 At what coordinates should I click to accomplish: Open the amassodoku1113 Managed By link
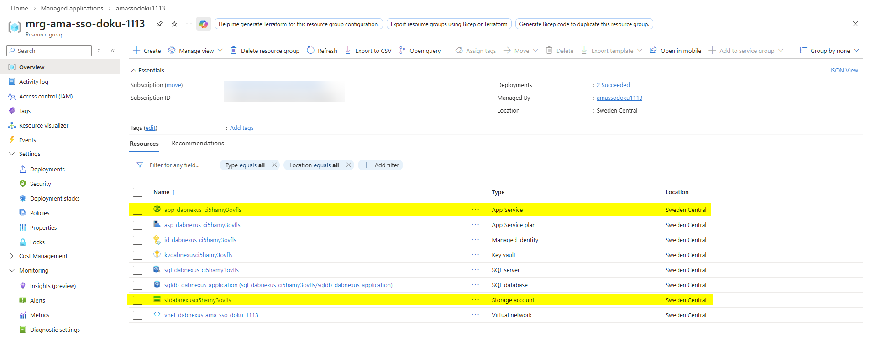619,98
